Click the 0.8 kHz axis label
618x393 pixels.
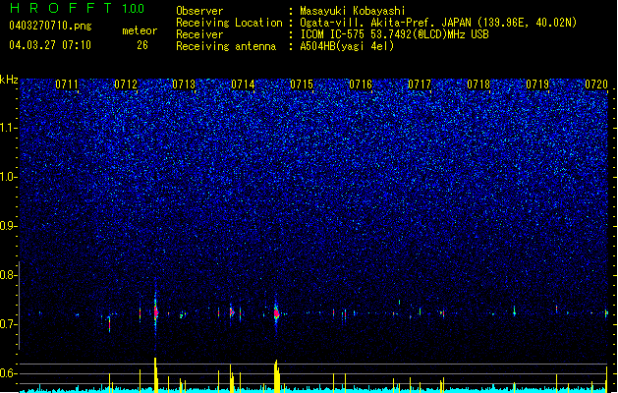tap(9, 275)
